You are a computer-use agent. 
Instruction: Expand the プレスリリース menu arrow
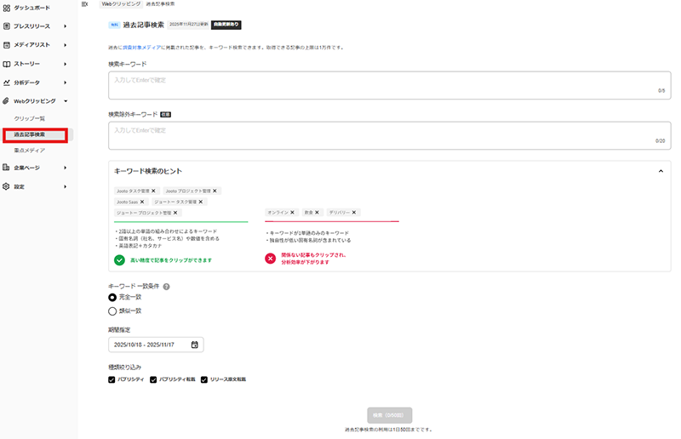click(66, 26)
